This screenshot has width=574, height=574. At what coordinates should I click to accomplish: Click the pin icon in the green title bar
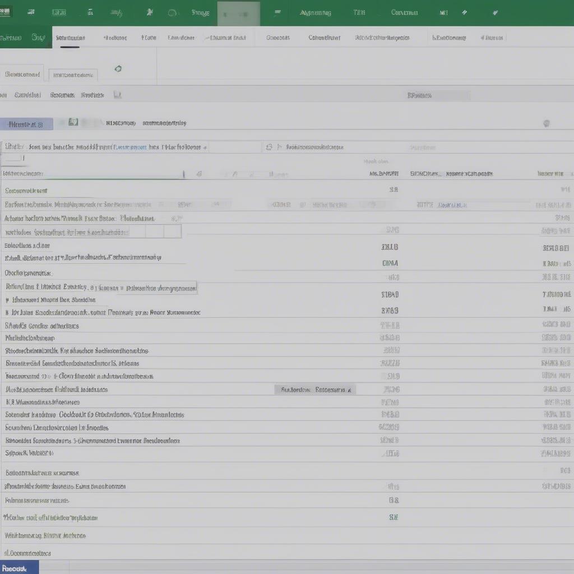149,12
